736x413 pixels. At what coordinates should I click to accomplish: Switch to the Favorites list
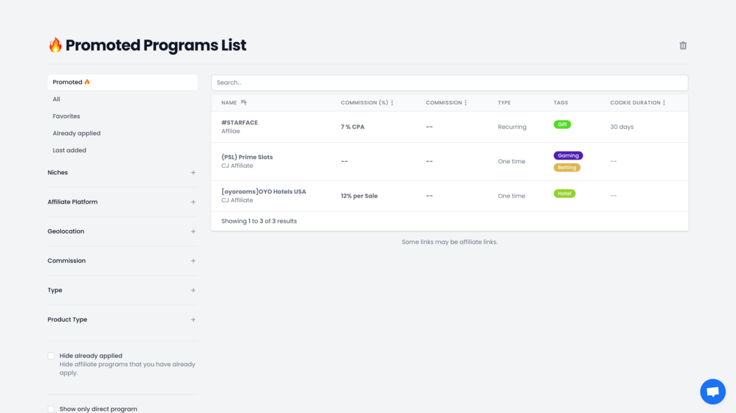67,116
